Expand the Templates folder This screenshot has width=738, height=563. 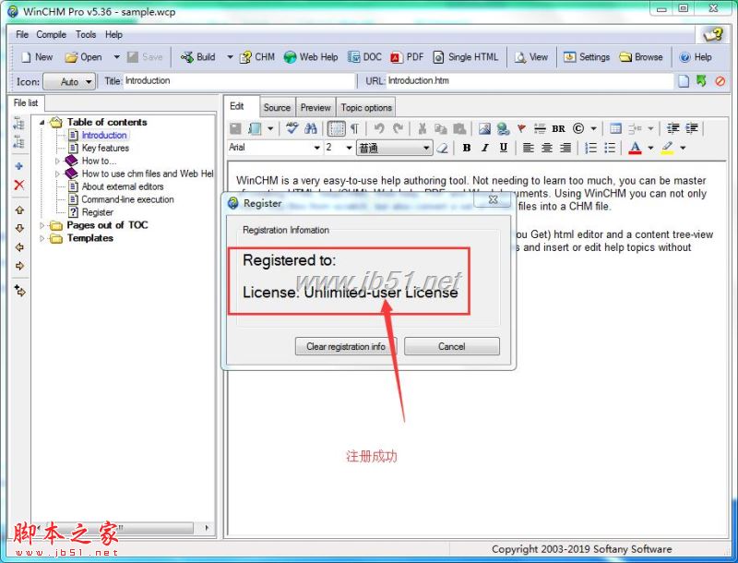tap(42, 238)
